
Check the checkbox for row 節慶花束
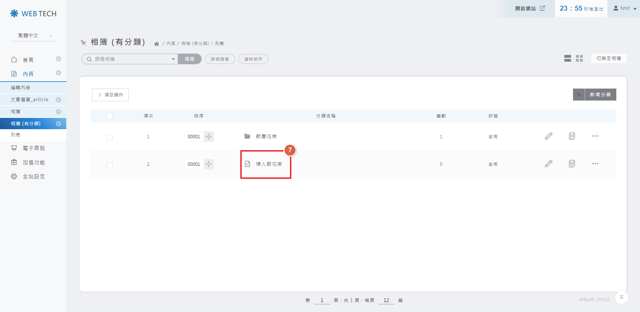pyautogui.click(x=110, y=137)
